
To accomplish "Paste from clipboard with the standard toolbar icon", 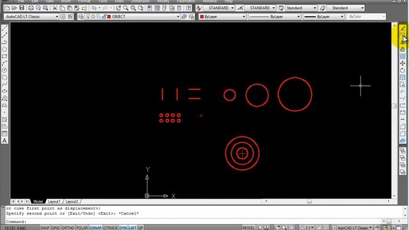I will pyautogui.click(x=70, y=8).
